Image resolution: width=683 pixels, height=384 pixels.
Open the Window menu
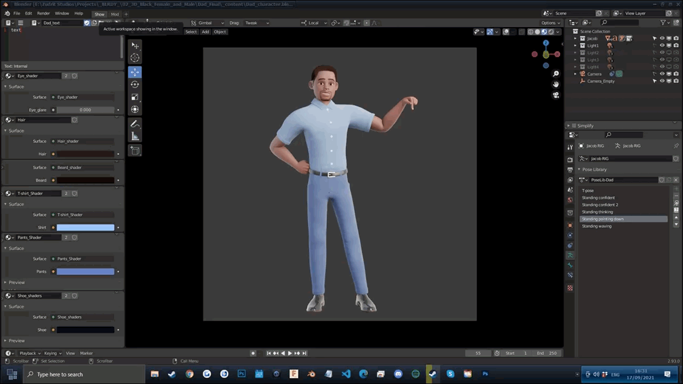click(x=62, y=13)
